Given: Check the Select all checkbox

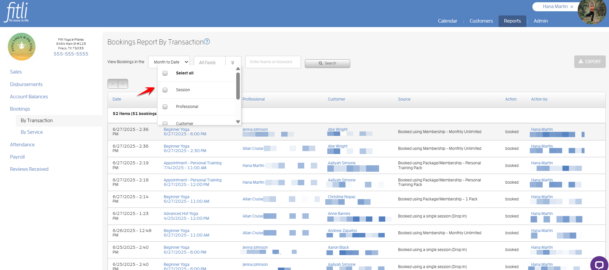Looking at the screenshot, I should click(165, 73).
